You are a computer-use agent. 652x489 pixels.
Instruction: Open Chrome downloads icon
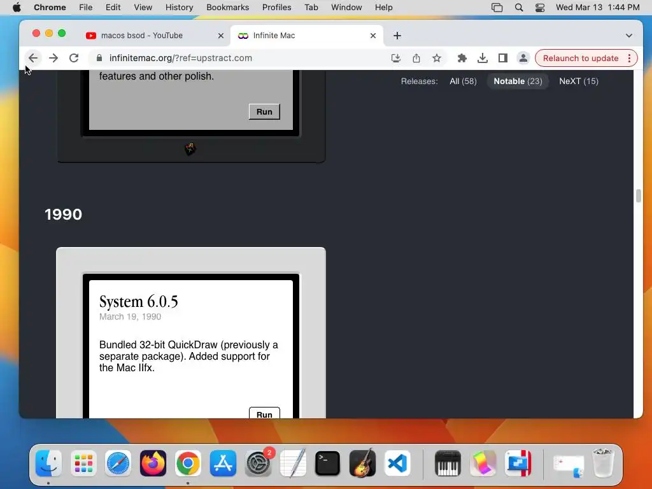(x=483, y=58)
